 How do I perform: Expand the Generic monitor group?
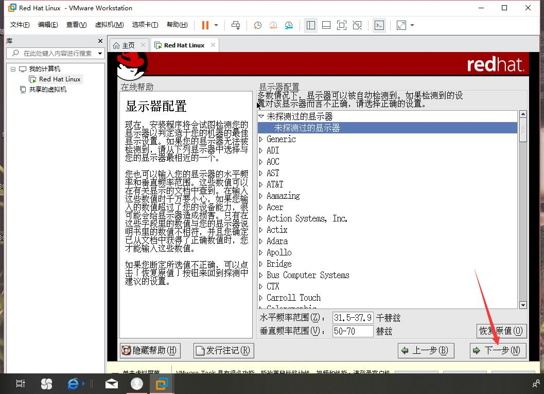point(261,139)
